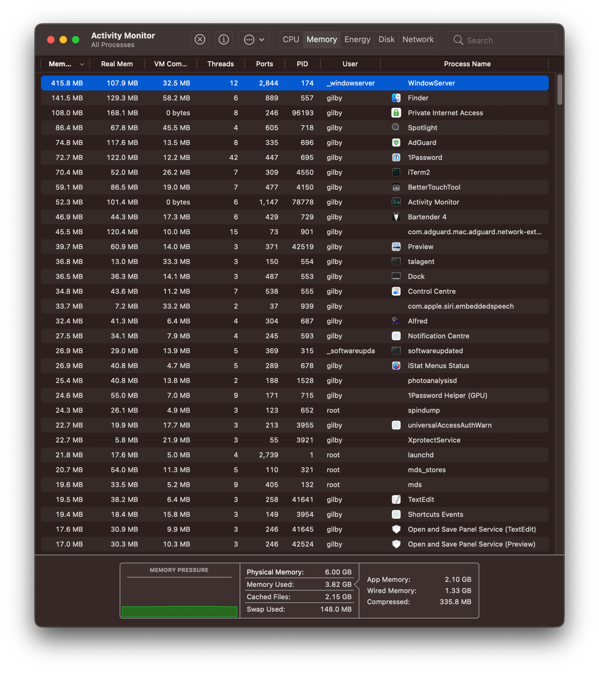Click the TextEdit app icon
This screenshot has width=599, height=673.
[x=396, y=499]
